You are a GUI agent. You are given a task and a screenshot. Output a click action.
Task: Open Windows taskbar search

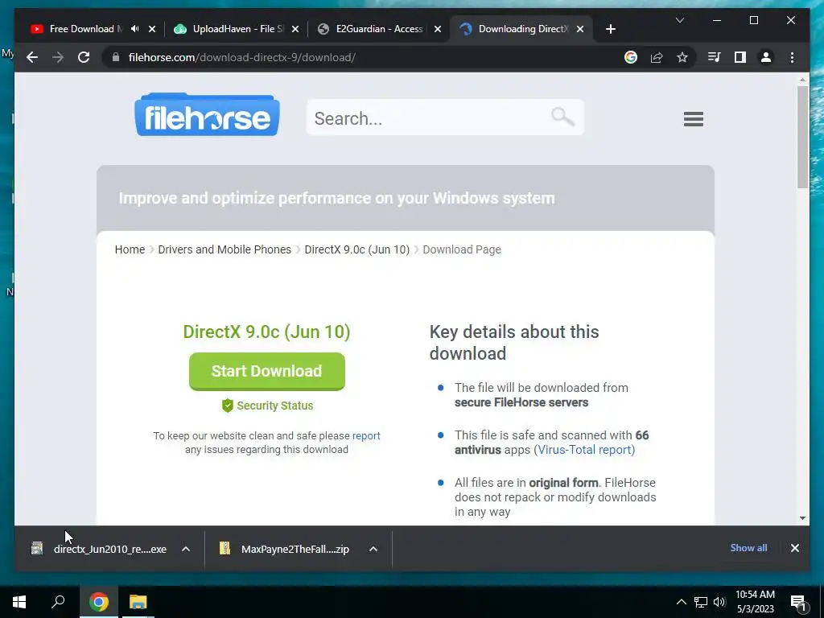(x=58, y=602)
